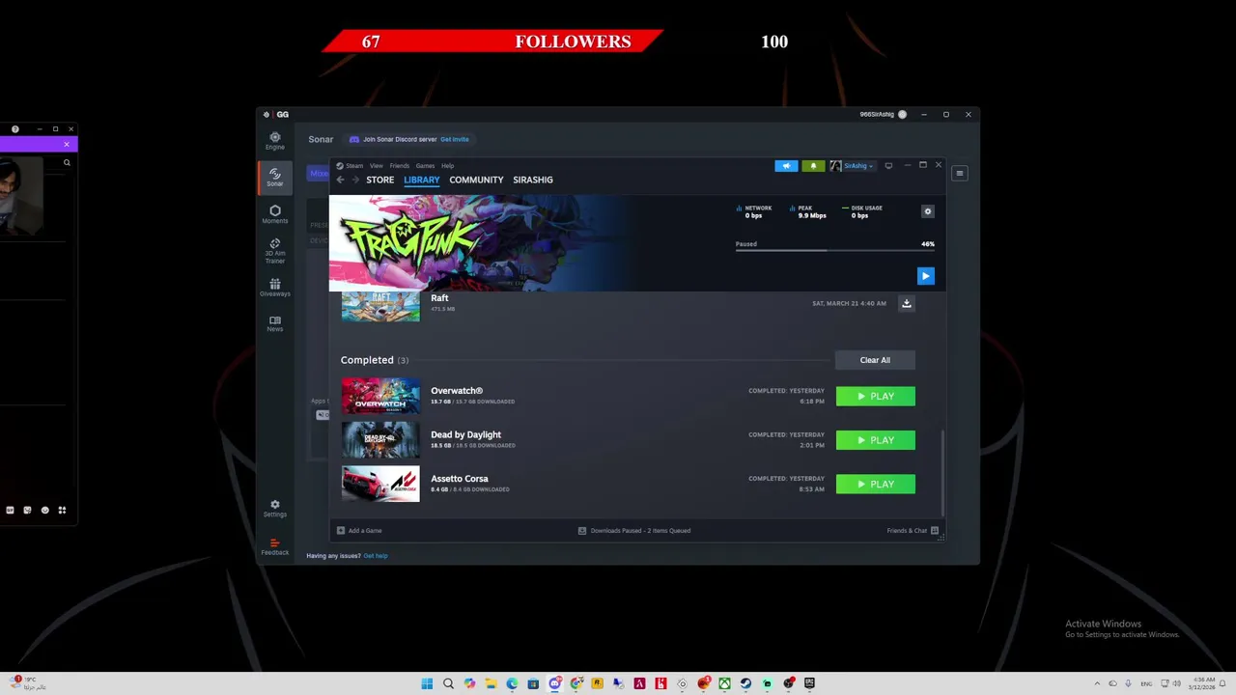This screenshot has height=695, width=1236.
Task: Click the Assetto Corsa title text
Action: pos(460,479)
